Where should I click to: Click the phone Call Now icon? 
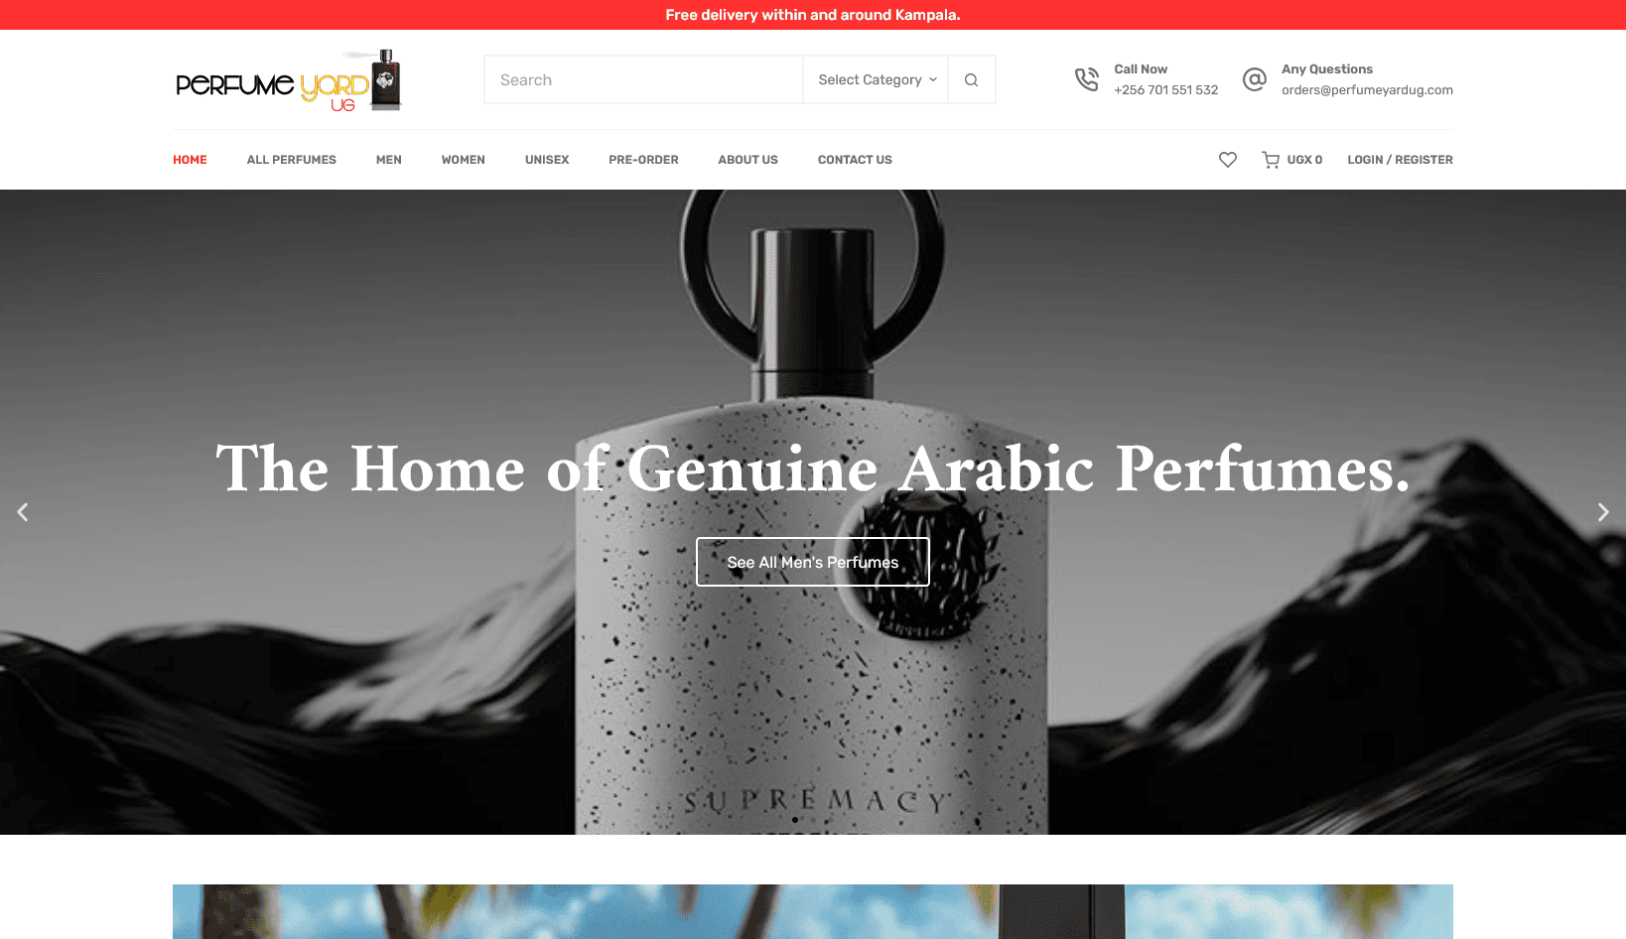point(1087,79)
